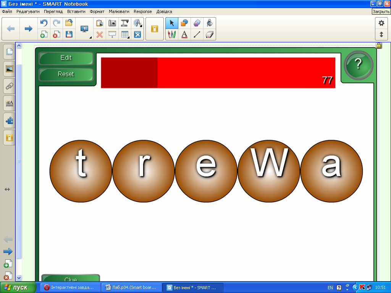Toggle sidebar side with double-arrow icon
This screenshot has width=391, height=293.
pyautogui.click(x=7, y=190)
